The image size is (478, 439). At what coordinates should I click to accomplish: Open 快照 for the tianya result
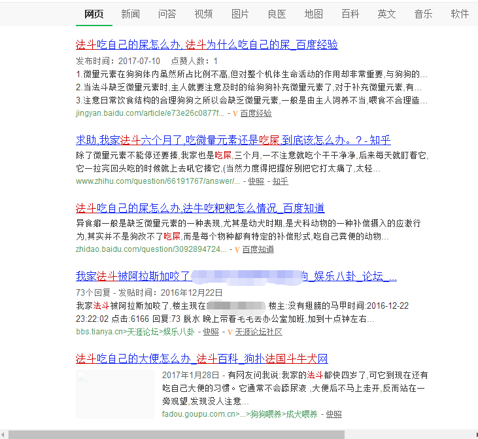click(211, 332)
